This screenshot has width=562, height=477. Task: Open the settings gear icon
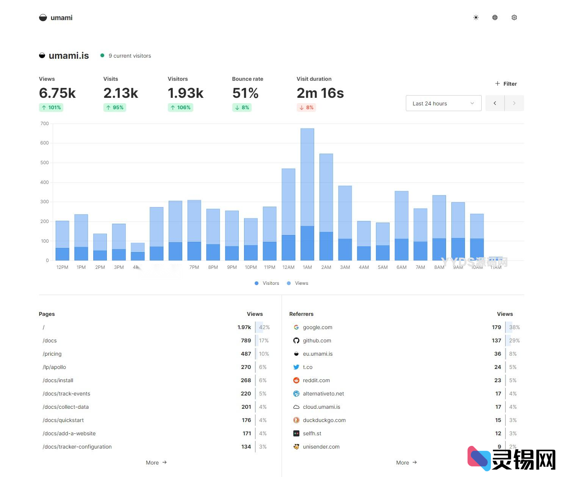(x=514, y=17)
